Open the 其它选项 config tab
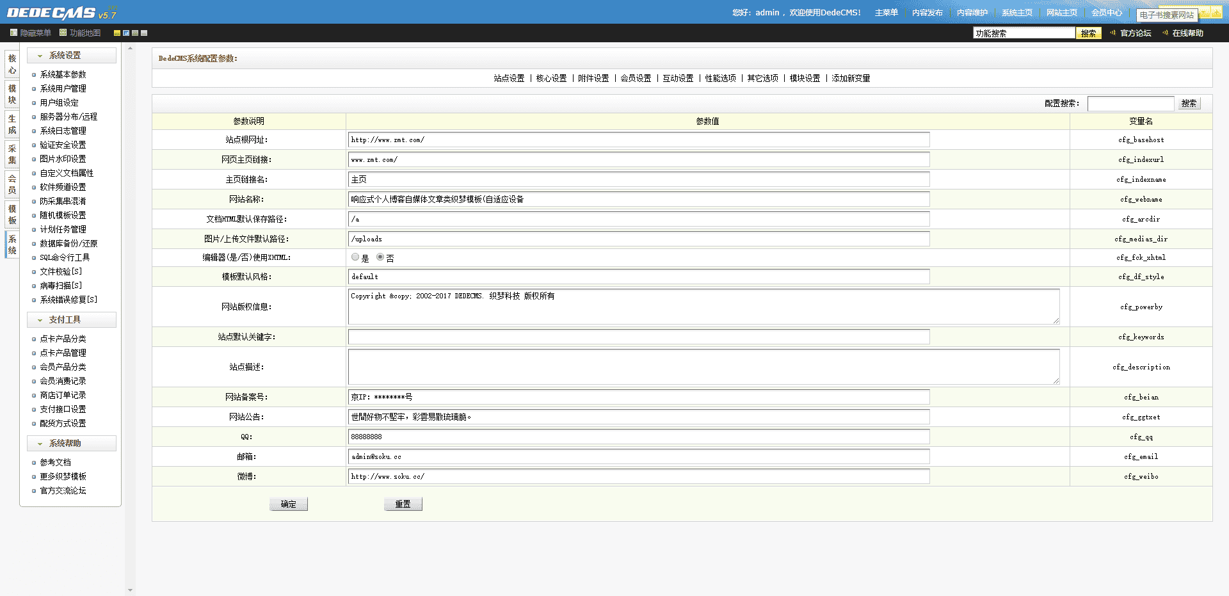 tap(763, 78)
